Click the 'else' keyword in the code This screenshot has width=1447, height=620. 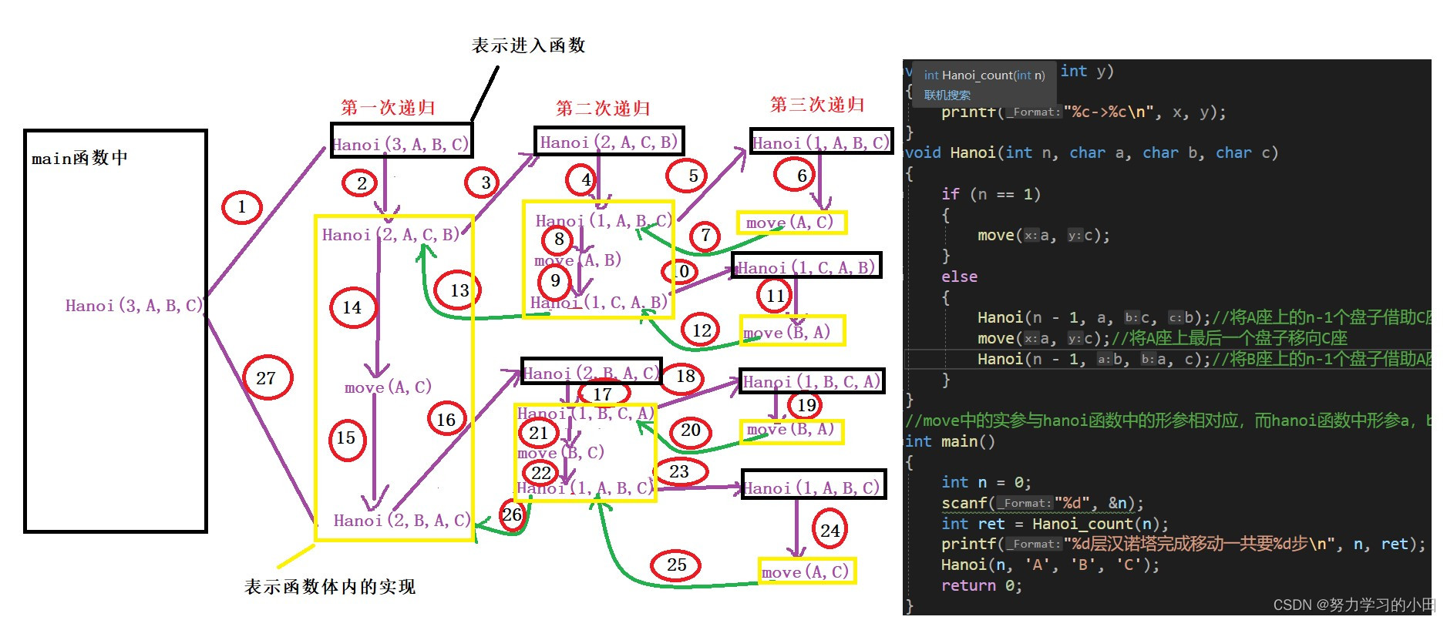coord(959,276)
